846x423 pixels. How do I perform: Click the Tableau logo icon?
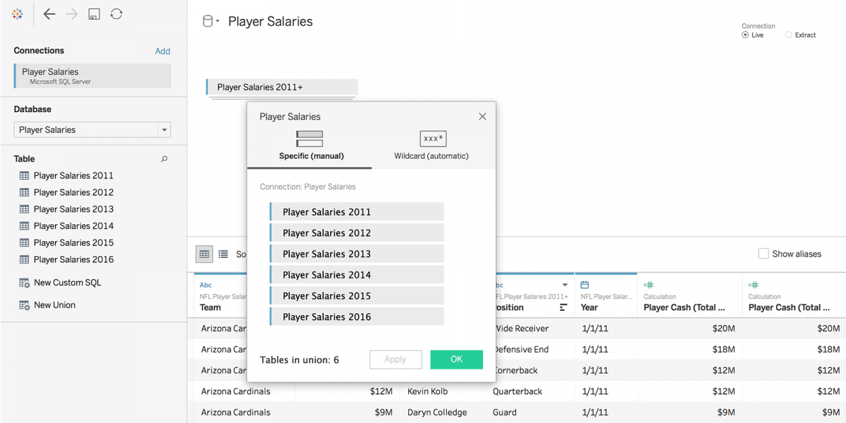pyautogui.click(x=17, y=14)
